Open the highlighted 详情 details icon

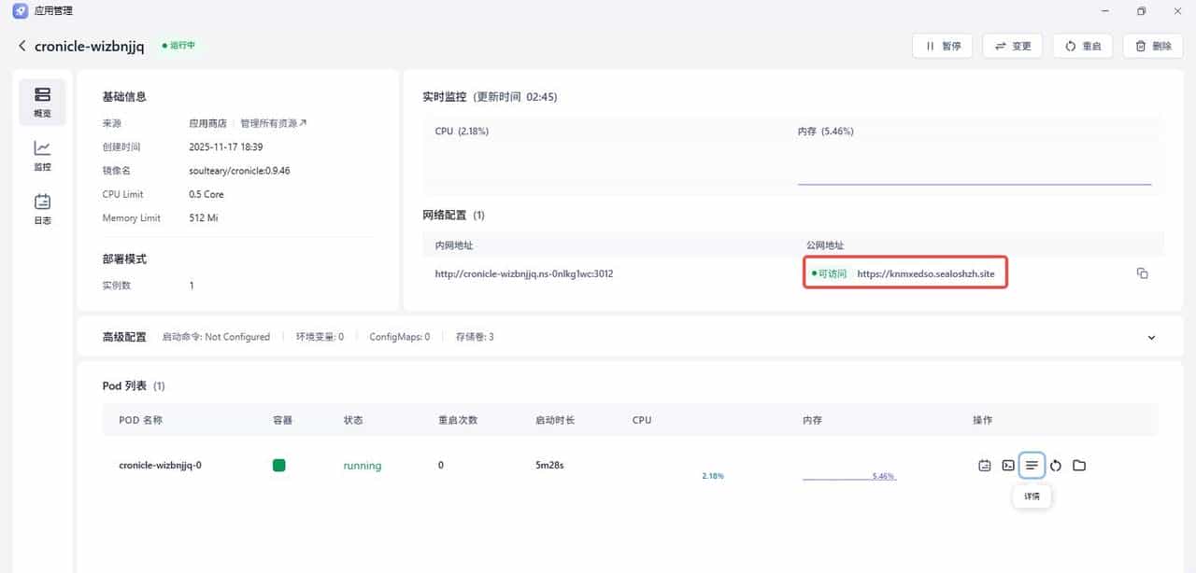click(1032, 465)
